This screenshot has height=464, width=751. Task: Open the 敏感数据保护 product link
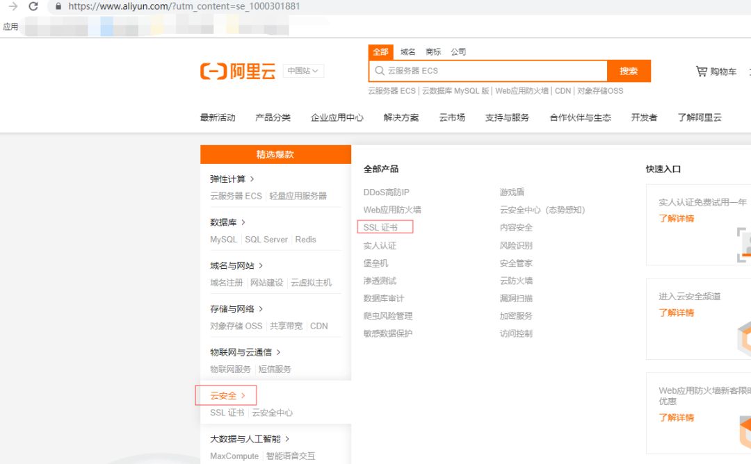(388, 333)
